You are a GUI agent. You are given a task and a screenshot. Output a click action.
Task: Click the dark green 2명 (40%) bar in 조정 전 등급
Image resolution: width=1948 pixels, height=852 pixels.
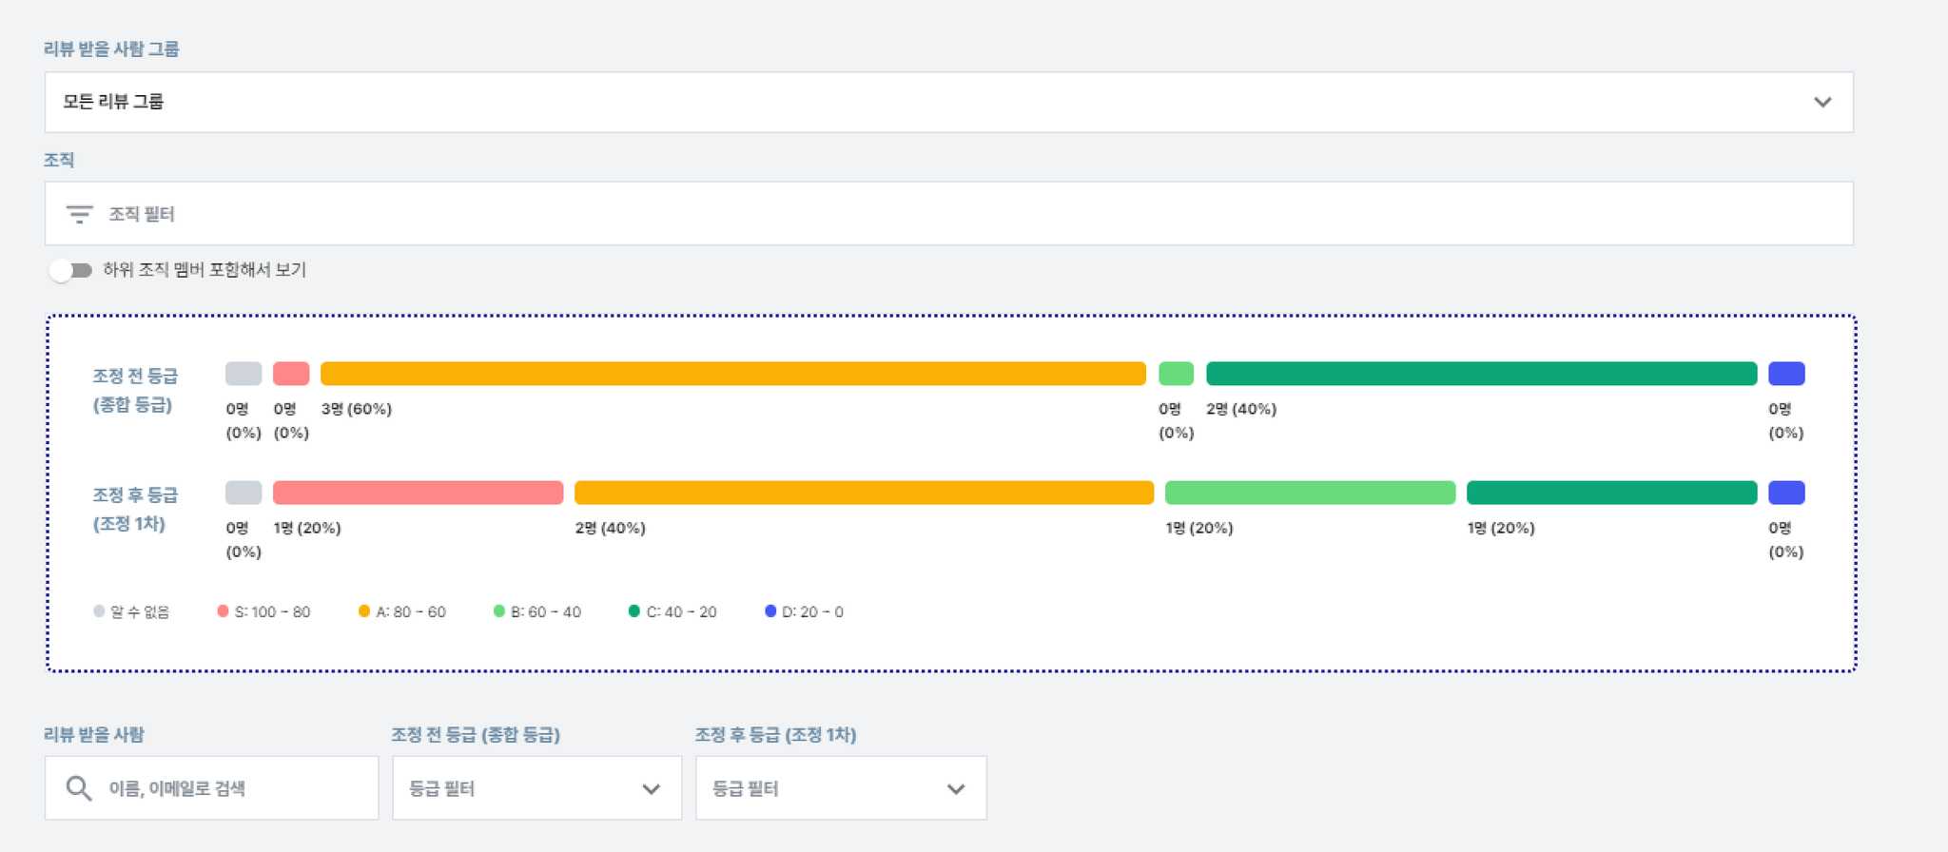click(1481, 374)
